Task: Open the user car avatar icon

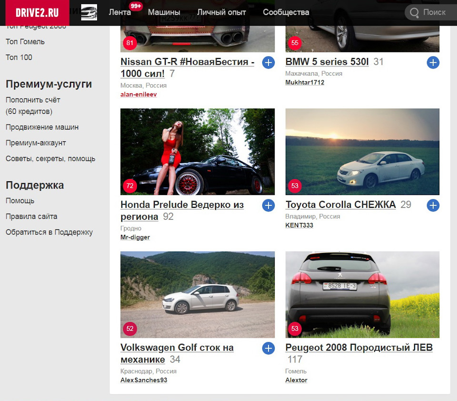Action: (89, 12)
